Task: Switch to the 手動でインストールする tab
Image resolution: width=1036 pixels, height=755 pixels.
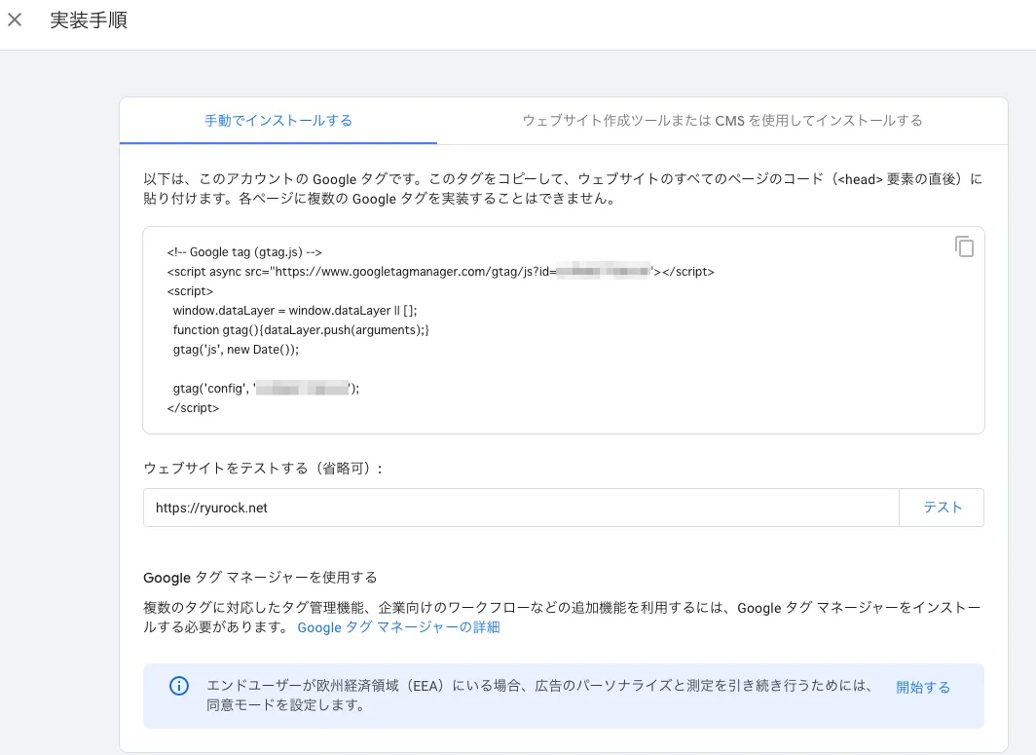Action: 278,121
